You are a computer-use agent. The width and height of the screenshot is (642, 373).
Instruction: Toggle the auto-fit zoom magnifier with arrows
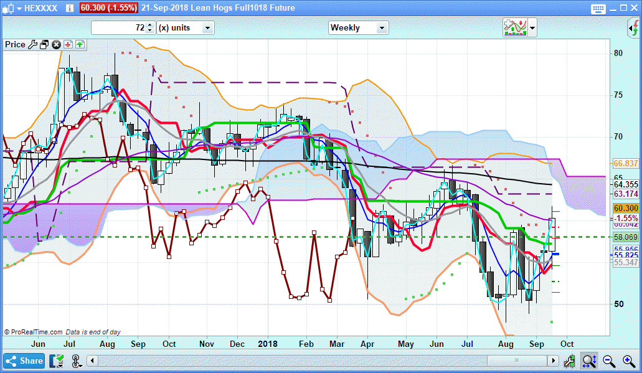[590, 361]
